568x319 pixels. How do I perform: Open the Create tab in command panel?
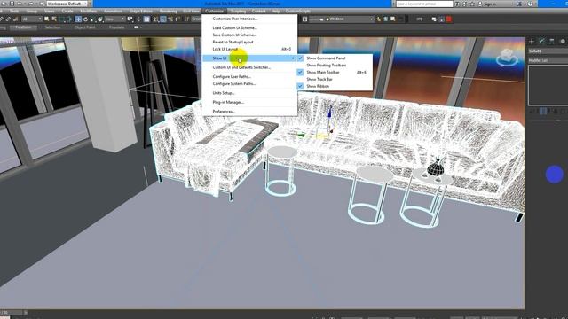click(532, 42)
